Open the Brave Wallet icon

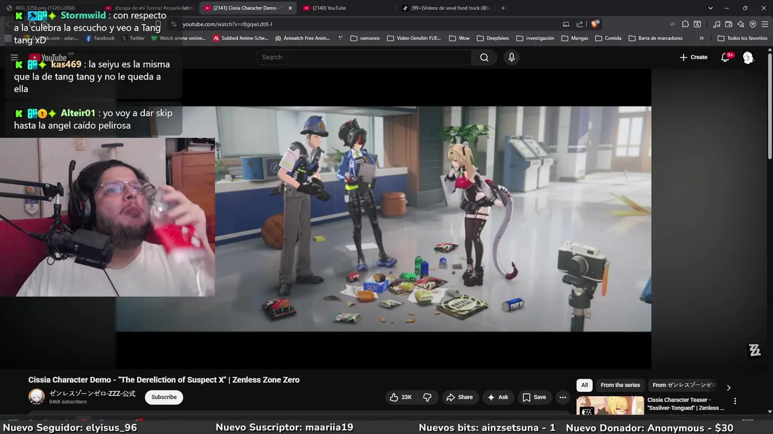[728, 24]
